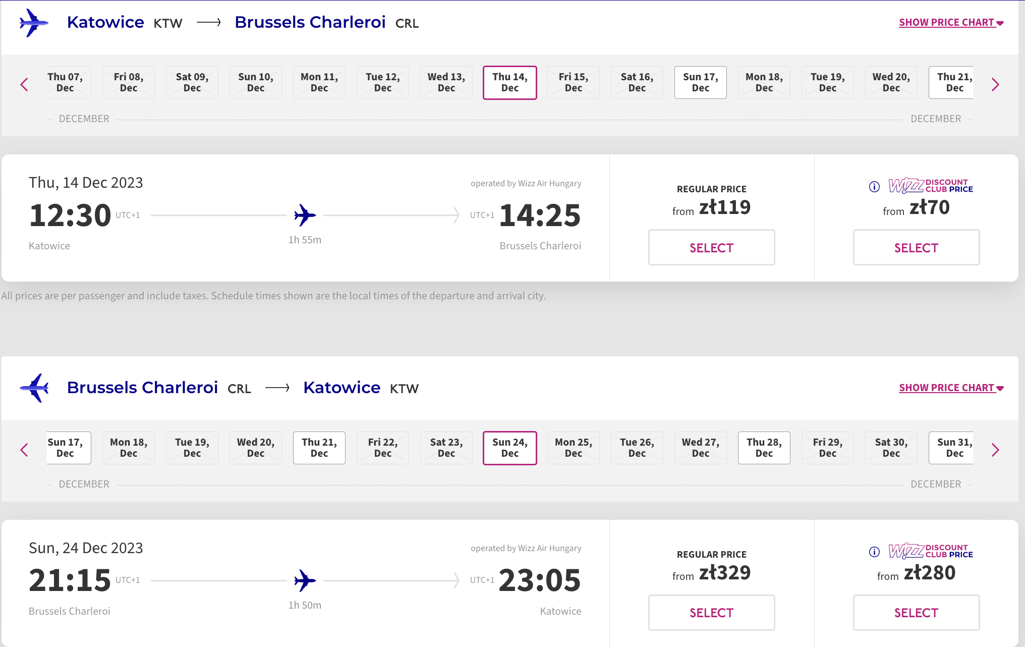Viewport: 1025px width, 647px height.
Task: Select Sun 17, Dec outbound date tab
Action: point(700,82)
